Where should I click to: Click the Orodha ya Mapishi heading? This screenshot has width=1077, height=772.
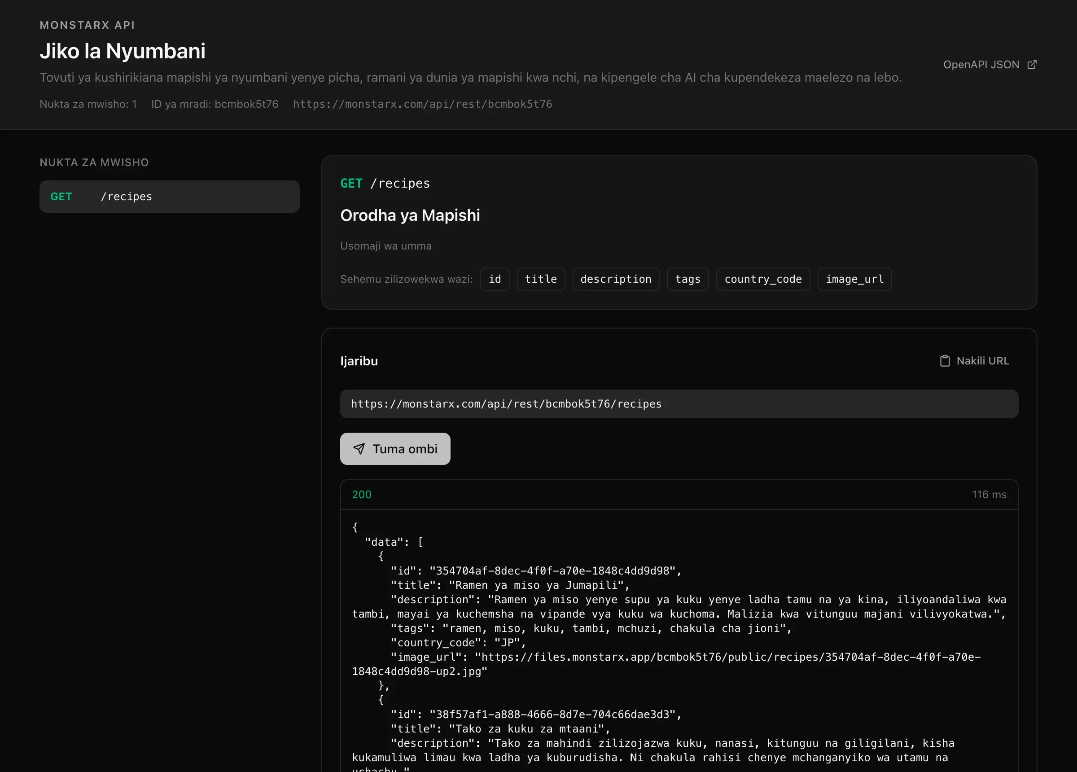click(x=410, y=215)
